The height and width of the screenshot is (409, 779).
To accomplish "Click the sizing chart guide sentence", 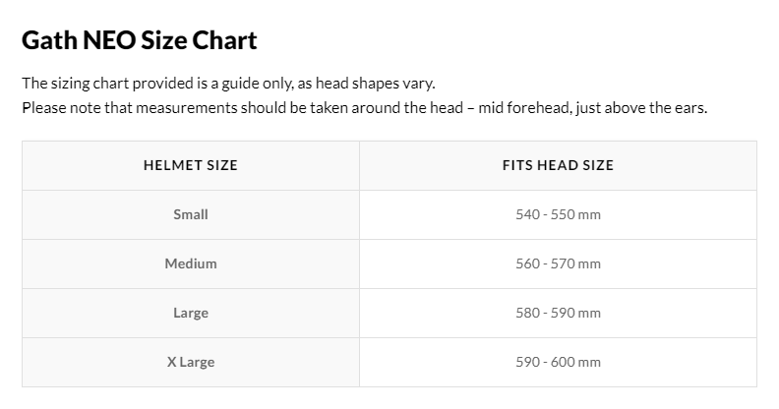I will 228,84.
